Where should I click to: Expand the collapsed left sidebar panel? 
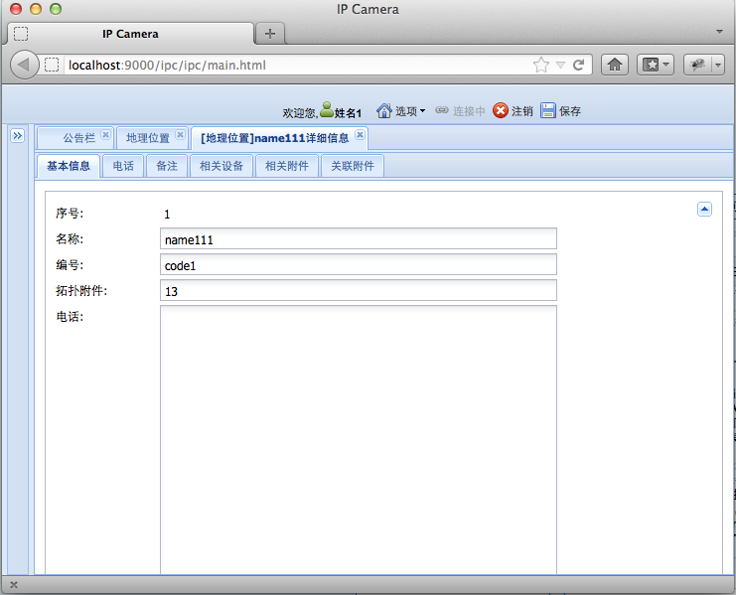(17, 136)
